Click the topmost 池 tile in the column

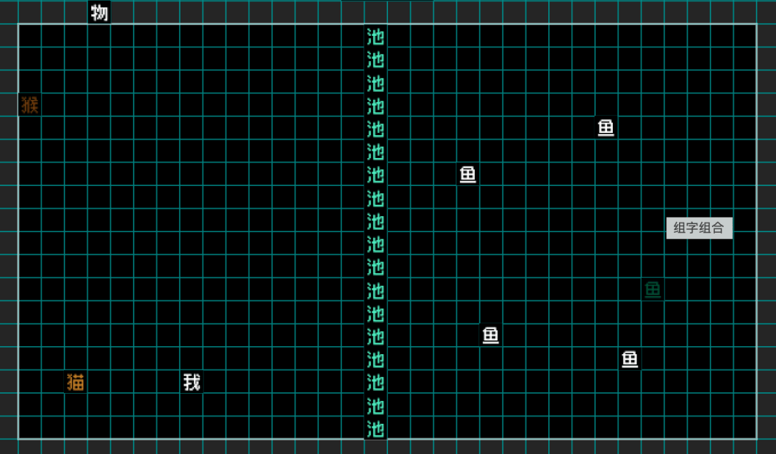[376, 36]
